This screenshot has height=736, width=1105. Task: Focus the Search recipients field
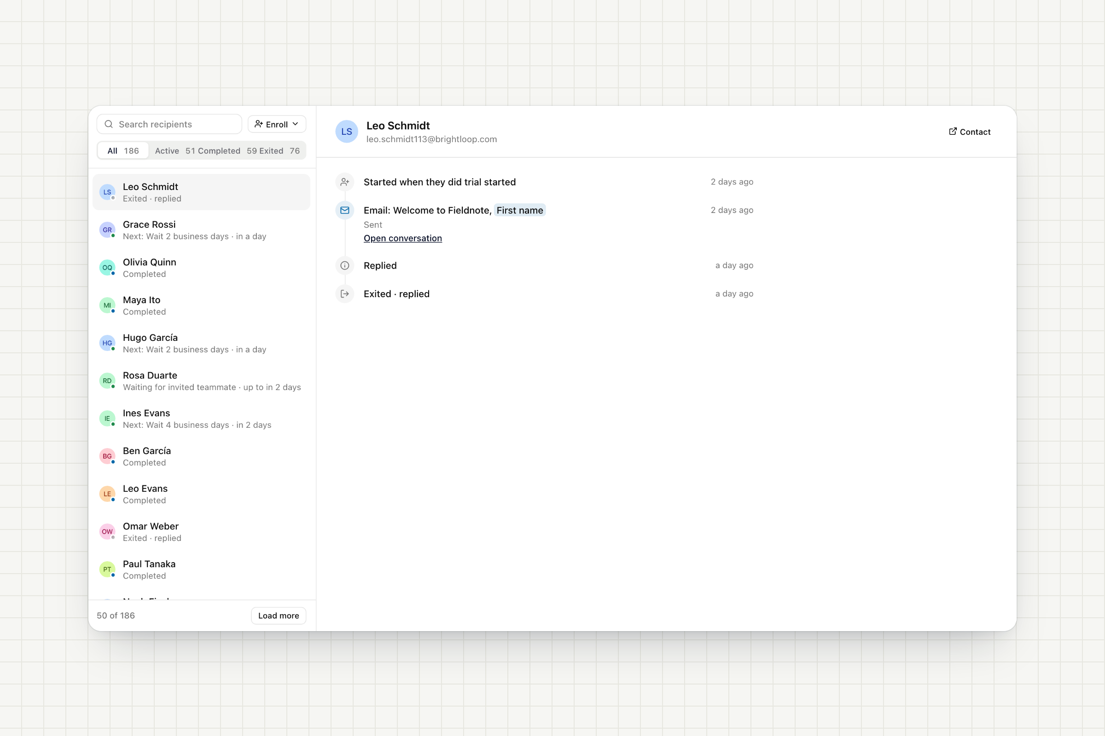tap(169, 124)
